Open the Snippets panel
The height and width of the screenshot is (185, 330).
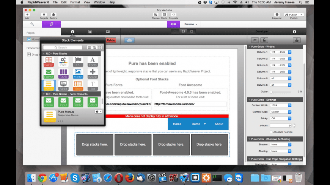pyautogui.click(x=173, y=16)
